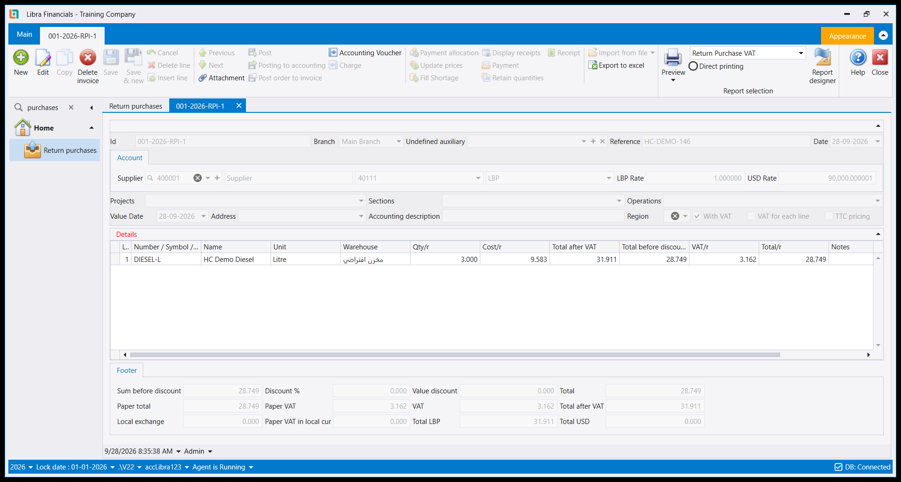Close the 001-2026-RPI-1 document tab

pos(239,106)
